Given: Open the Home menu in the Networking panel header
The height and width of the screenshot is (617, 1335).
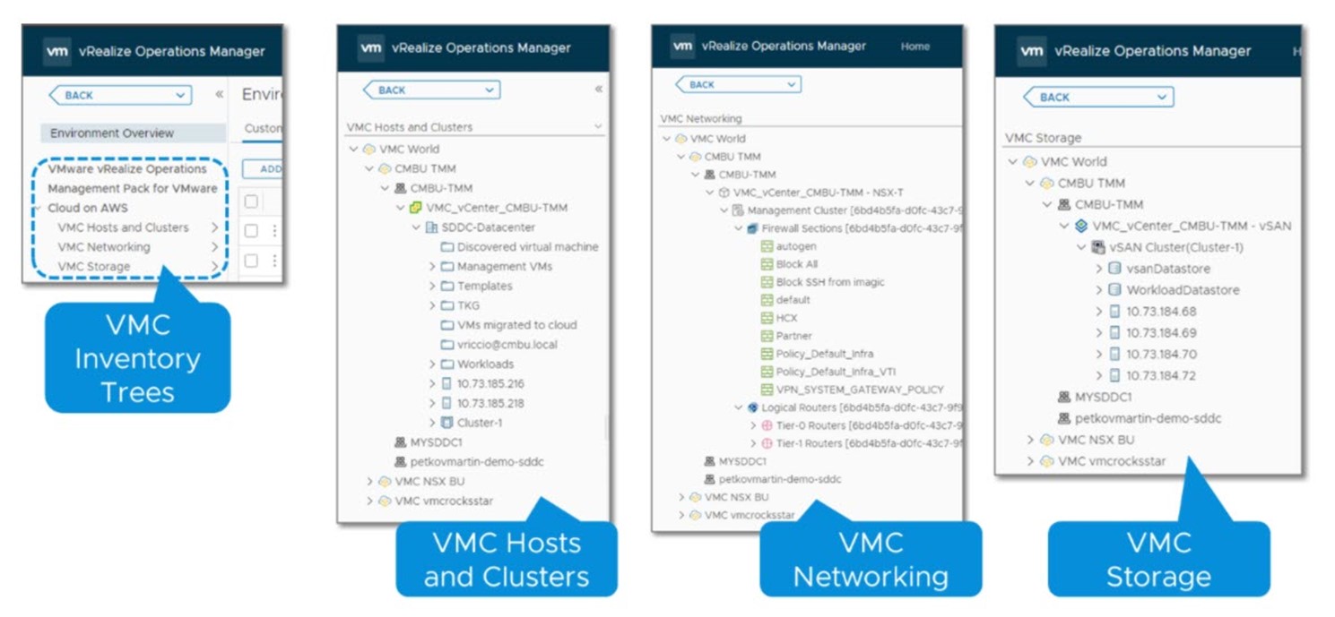Looking at the screenshot, I should click(x=915, y=47).
